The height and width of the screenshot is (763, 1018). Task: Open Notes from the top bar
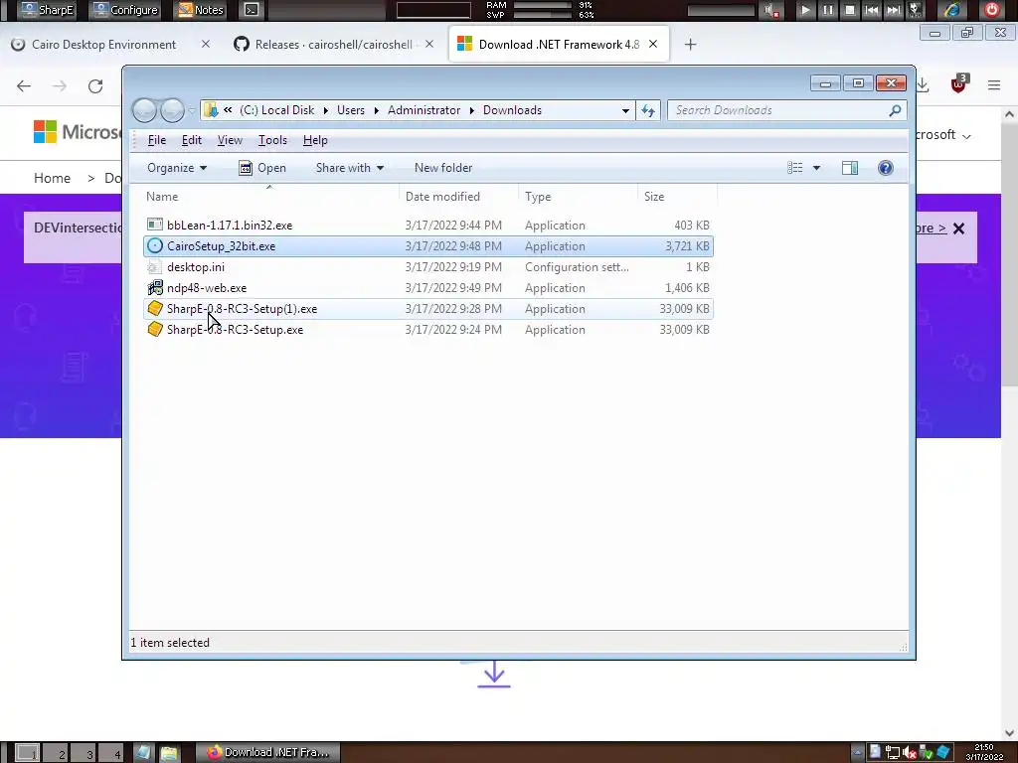pyautogui.click(x=201, y=10)
